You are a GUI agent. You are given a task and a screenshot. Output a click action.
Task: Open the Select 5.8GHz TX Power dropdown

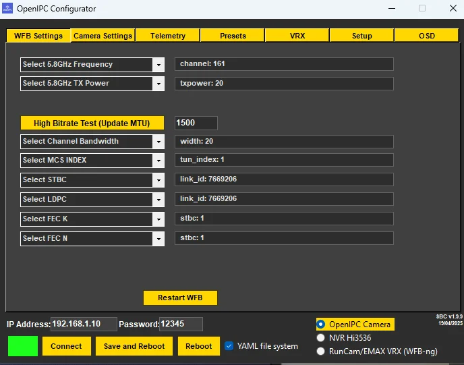click(158, 84)
